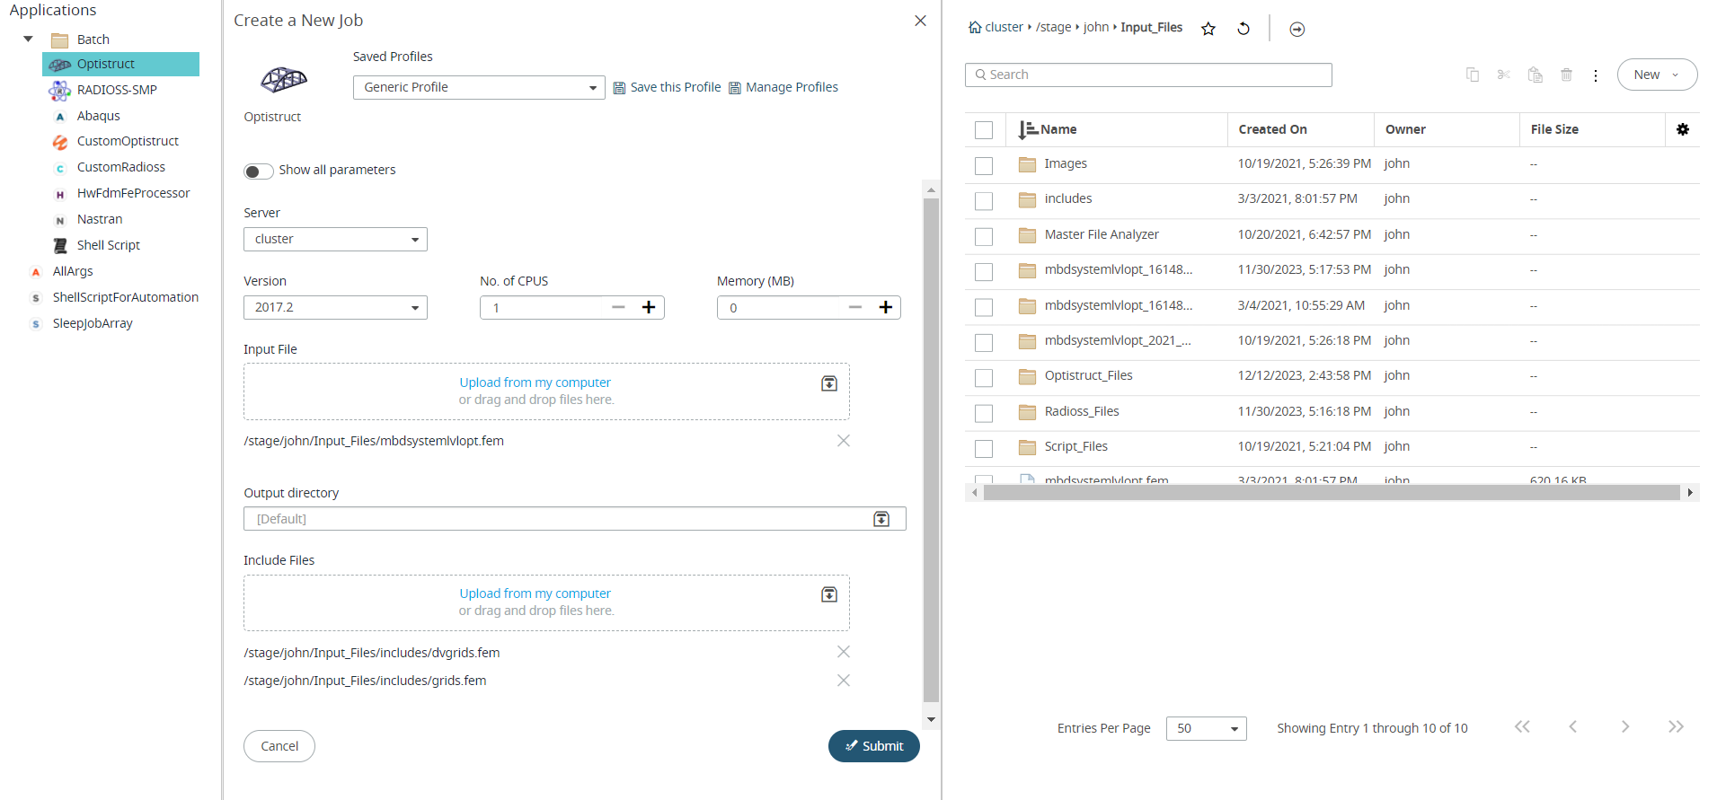Screen dimensions: 1717x800
Task: Click the favorite star icon in breadcrumb
Action: tap(1208, 29)
